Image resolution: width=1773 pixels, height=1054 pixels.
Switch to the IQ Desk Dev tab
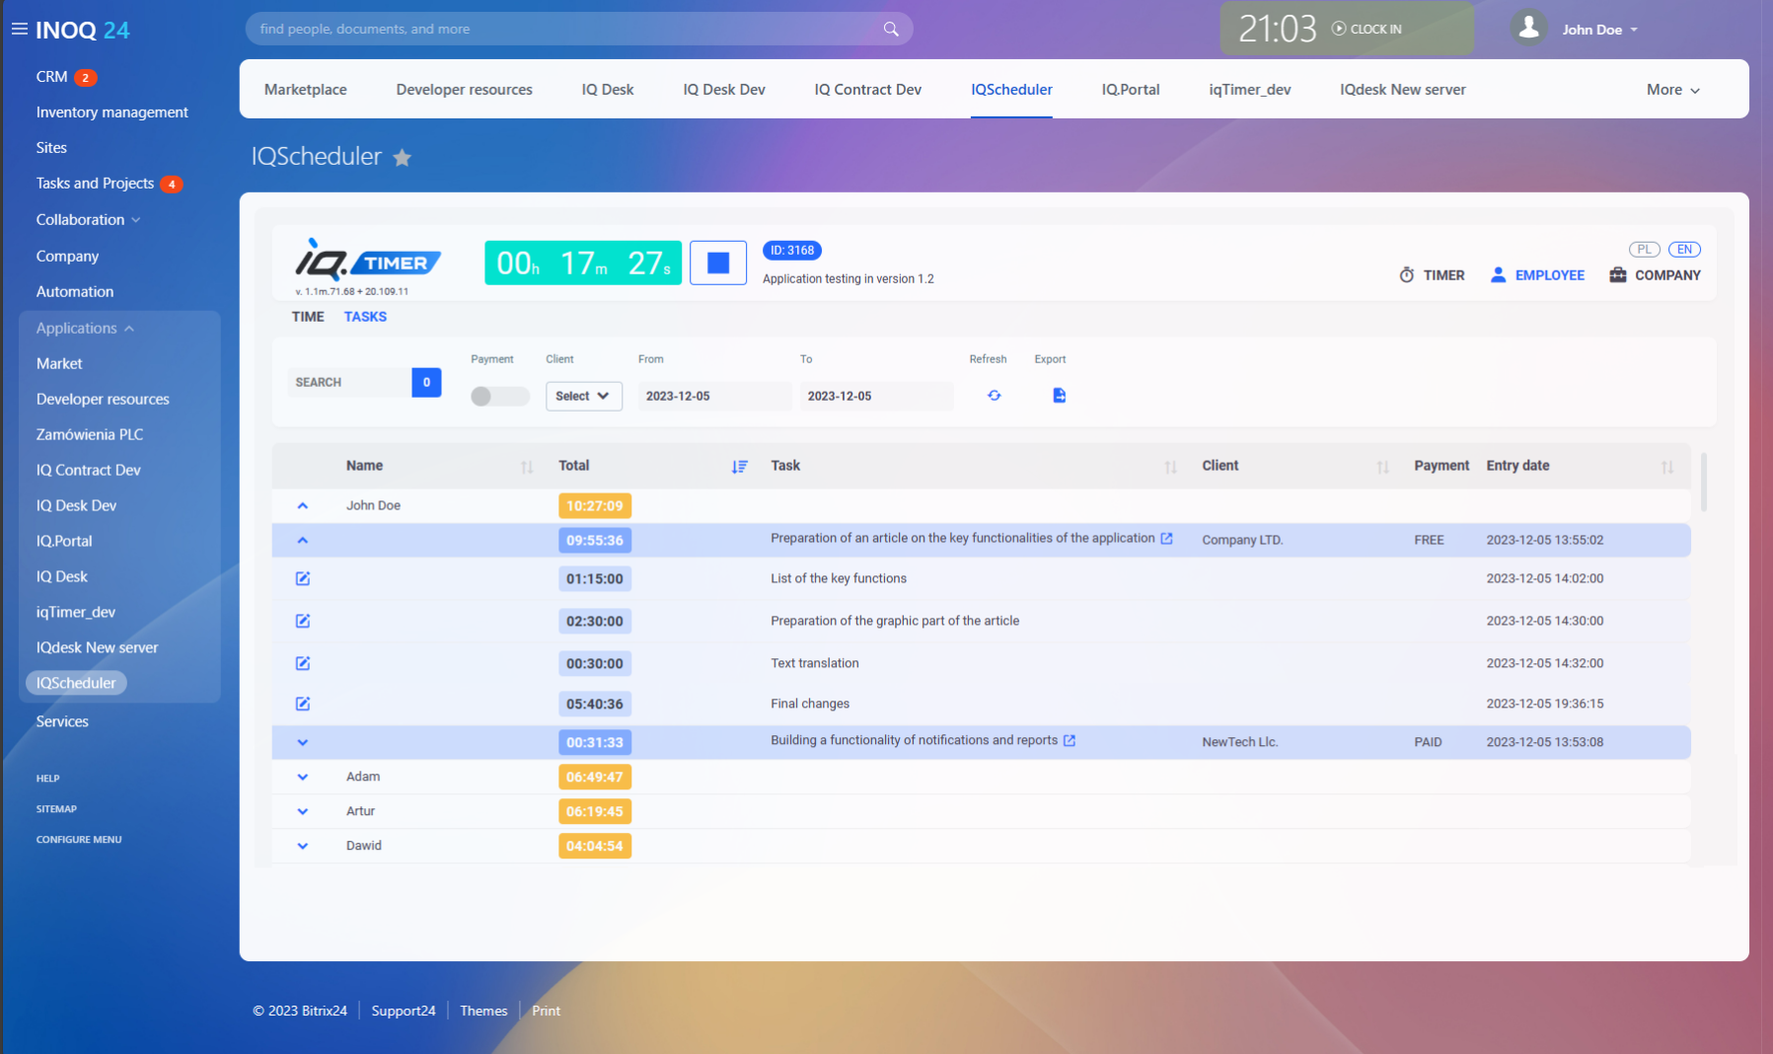[724, 90]
